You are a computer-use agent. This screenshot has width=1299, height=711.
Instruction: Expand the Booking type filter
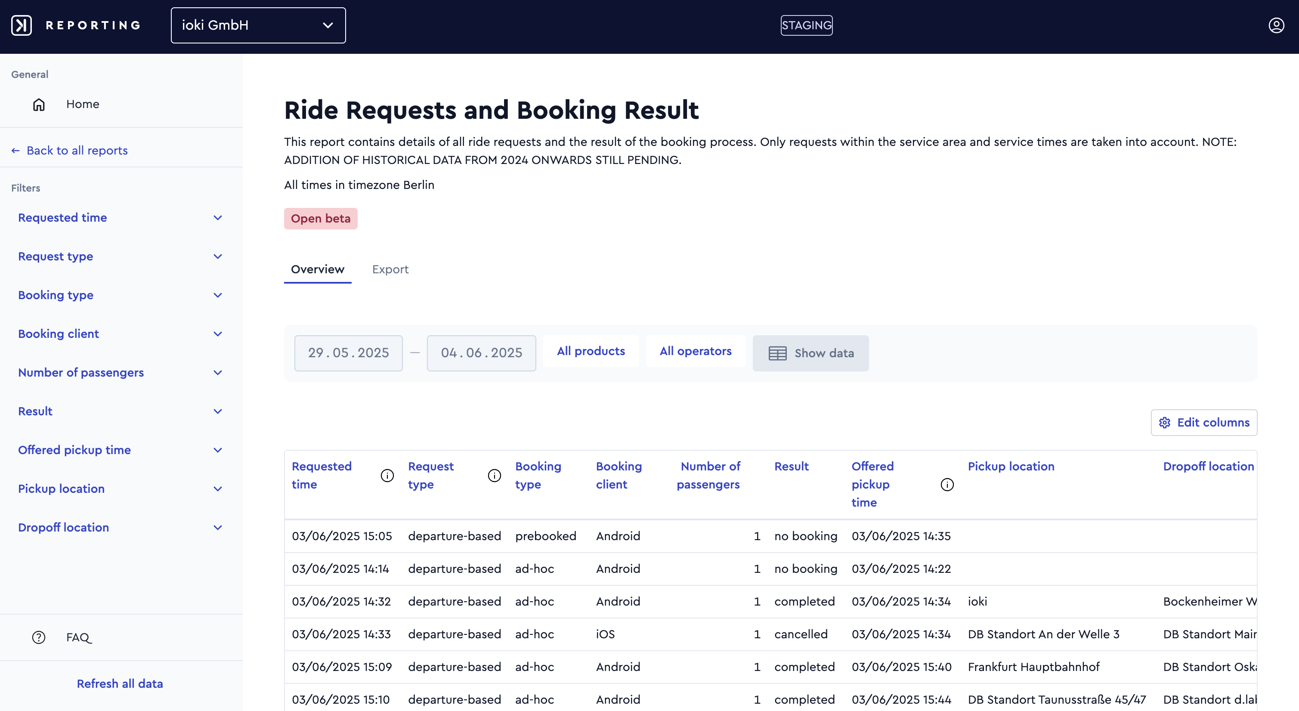coord(121,296)
